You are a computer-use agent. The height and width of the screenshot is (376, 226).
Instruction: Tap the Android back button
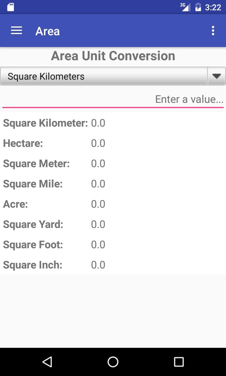(47, 362)
